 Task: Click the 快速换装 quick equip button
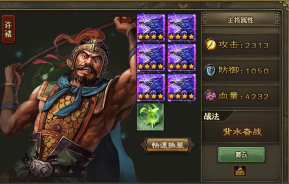tap(168, 145)
